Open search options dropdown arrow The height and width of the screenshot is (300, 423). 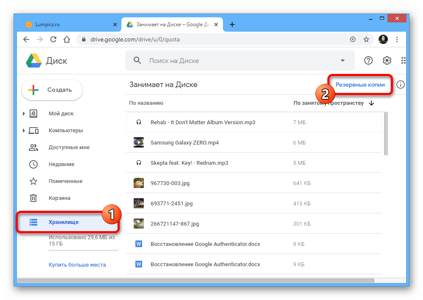(x=343, y=60)
